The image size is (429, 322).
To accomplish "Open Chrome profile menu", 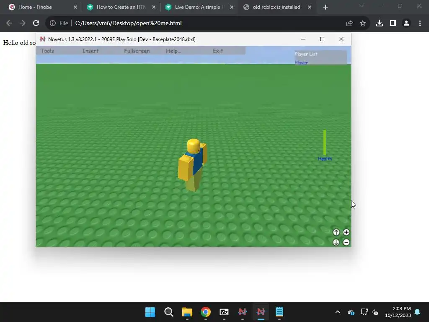I will (x=406, y=23).
